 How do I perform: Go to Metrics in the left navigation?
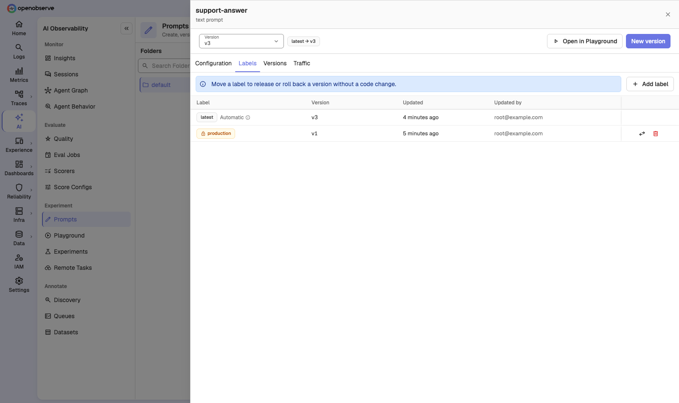coord(19,75)
